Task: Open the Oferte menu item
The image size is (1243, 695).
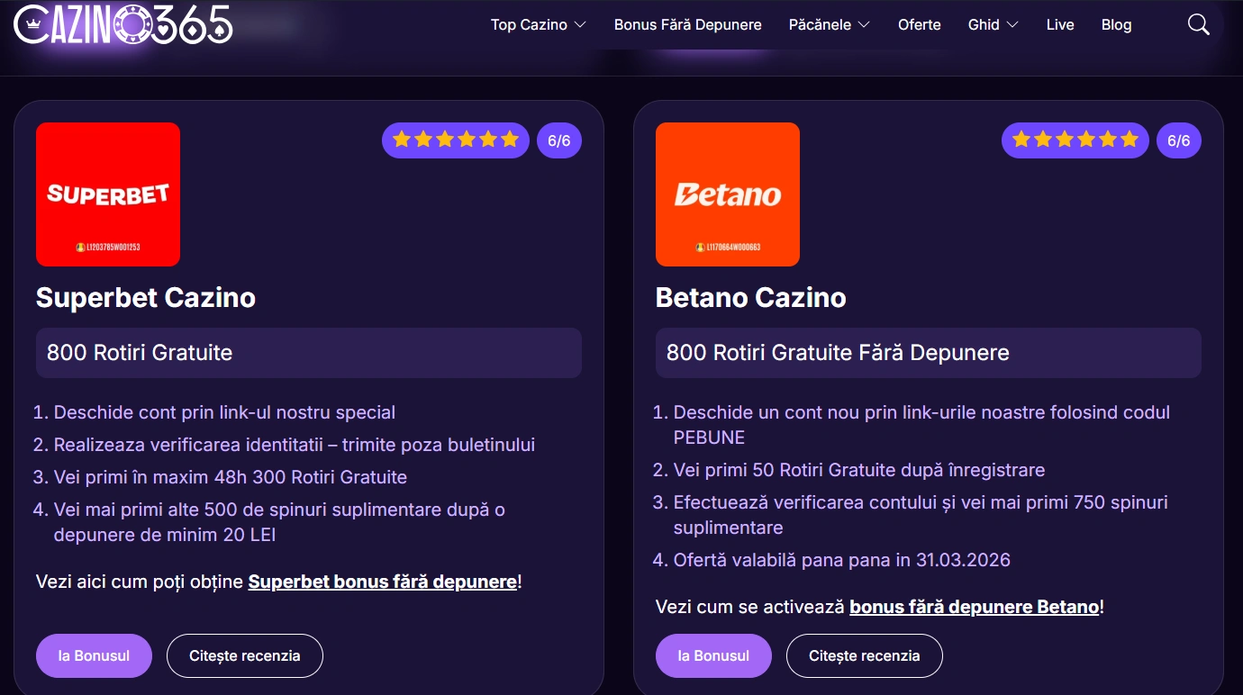Action: [919, 25]
